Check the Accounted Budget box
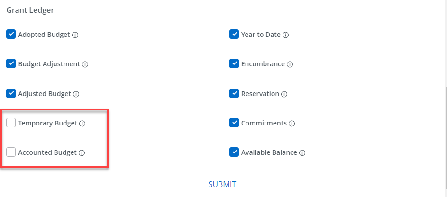 tap(11, 152)
